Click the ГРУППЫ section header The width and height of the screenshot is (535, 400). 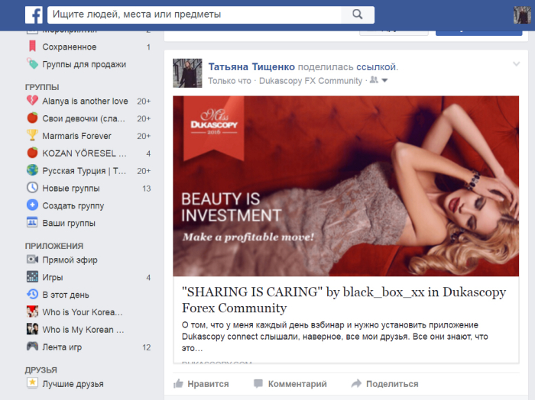[x=42, y=87]
